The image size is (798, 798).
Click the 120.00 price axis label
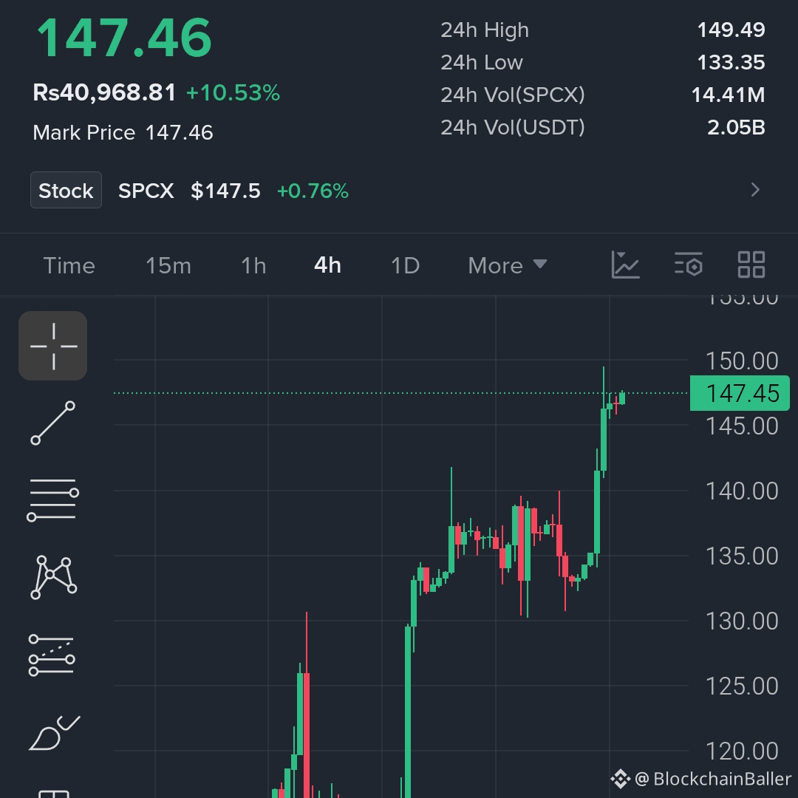pyautogui.click(x=742, y=751)
